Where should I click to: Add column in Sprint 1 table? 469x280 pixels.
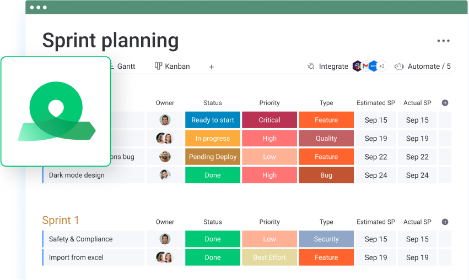click(x=445, y=222)
